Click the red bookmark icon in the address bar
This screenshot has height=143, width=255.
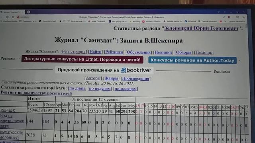tap(229, 17)
